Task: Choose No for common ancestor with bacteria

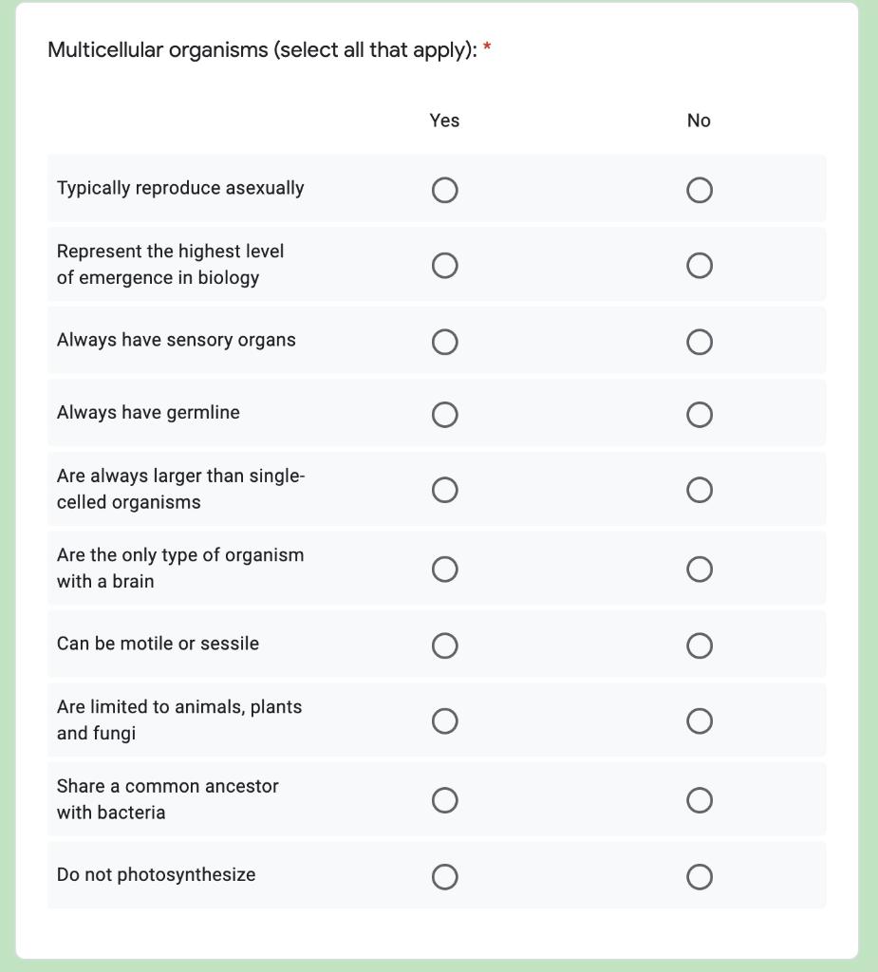Action: 700,800
